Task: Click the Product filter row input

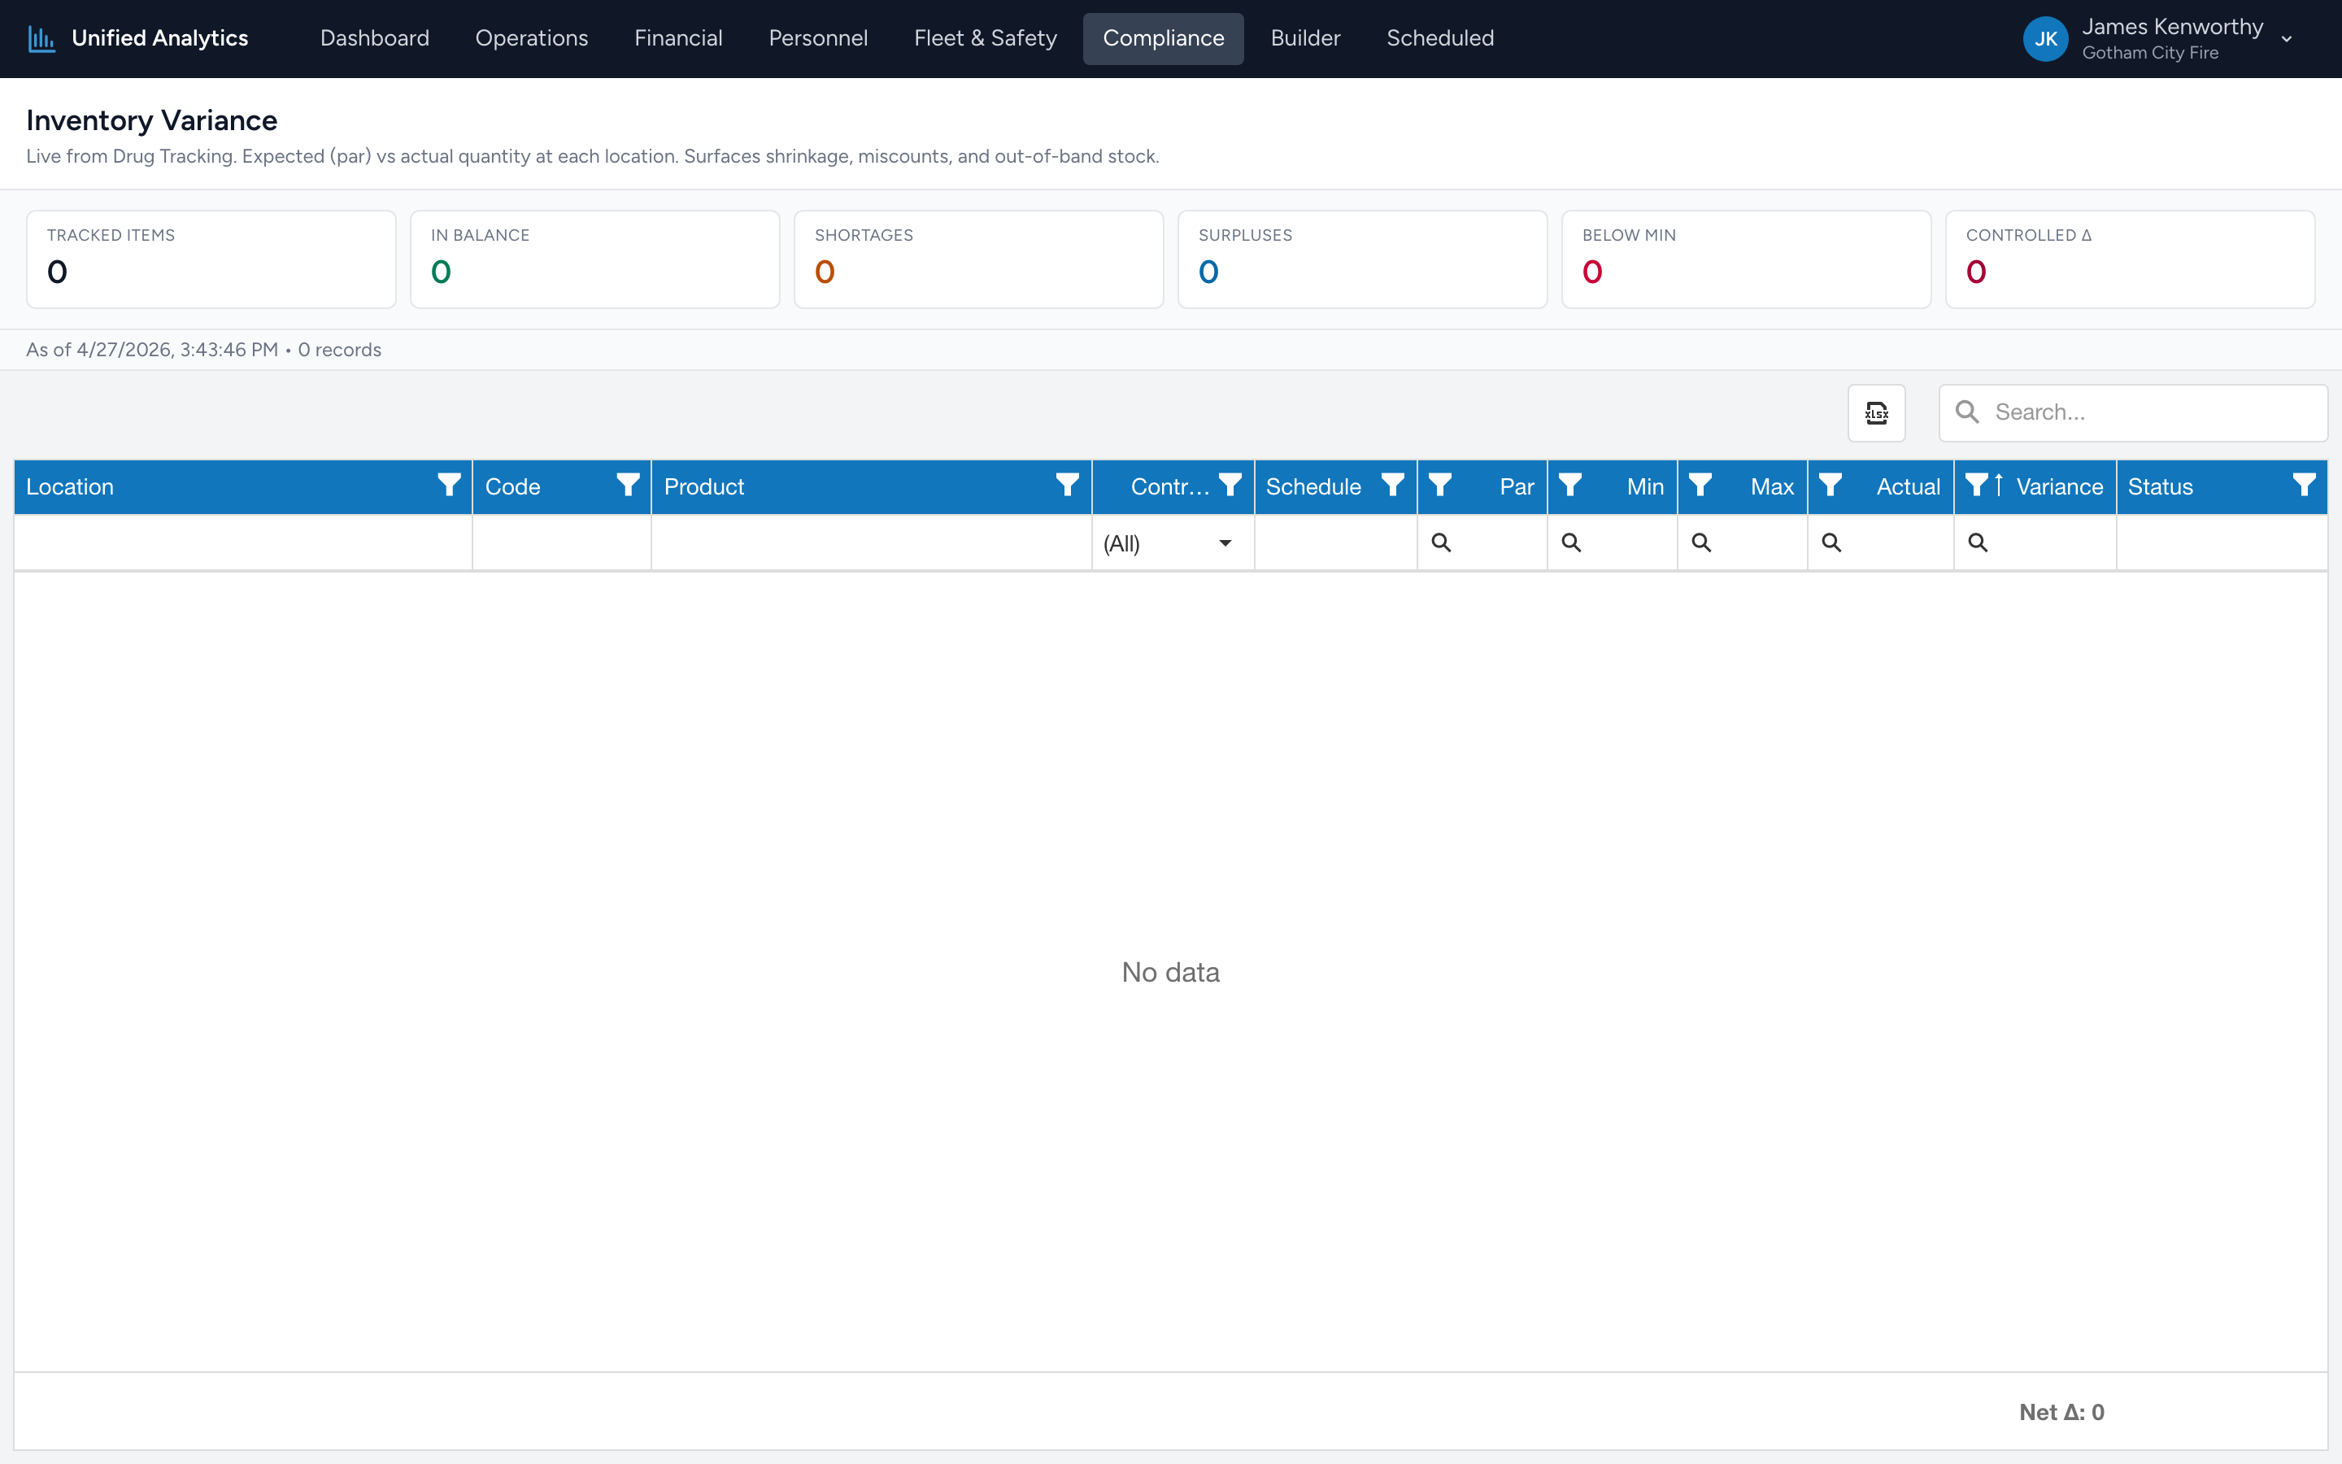Action: click(871, 543)
